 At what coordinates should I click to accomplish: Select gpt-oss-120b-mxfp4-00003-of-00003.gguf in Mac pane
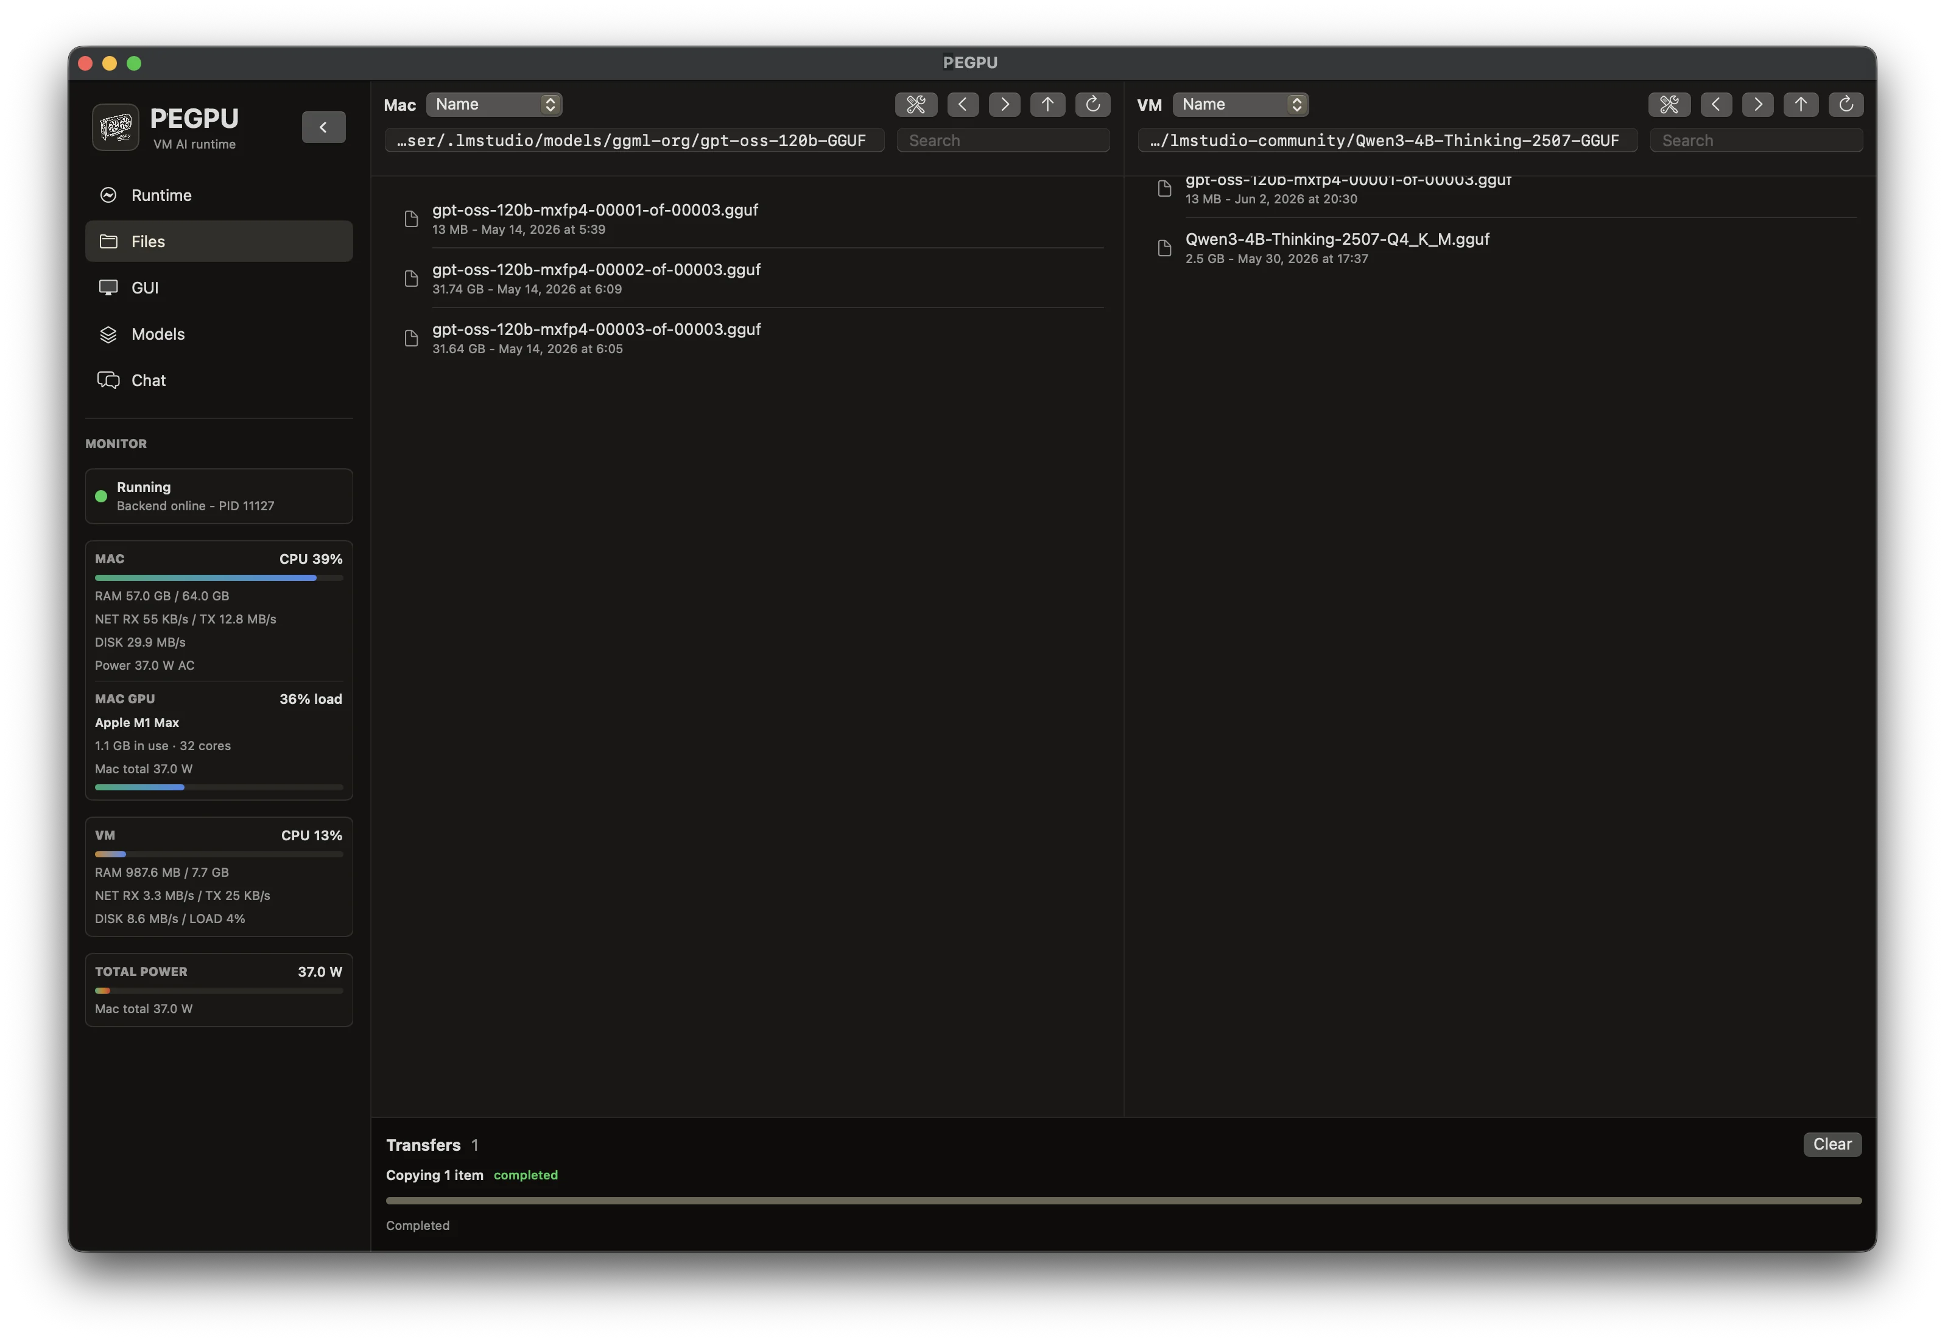[x=748, y=338]
